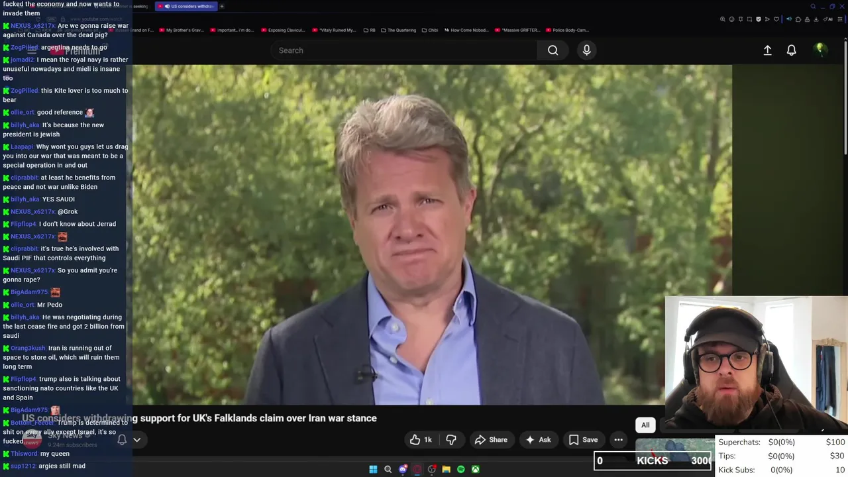Toggle channel notification bell beside Sky News

pos(122,439)
